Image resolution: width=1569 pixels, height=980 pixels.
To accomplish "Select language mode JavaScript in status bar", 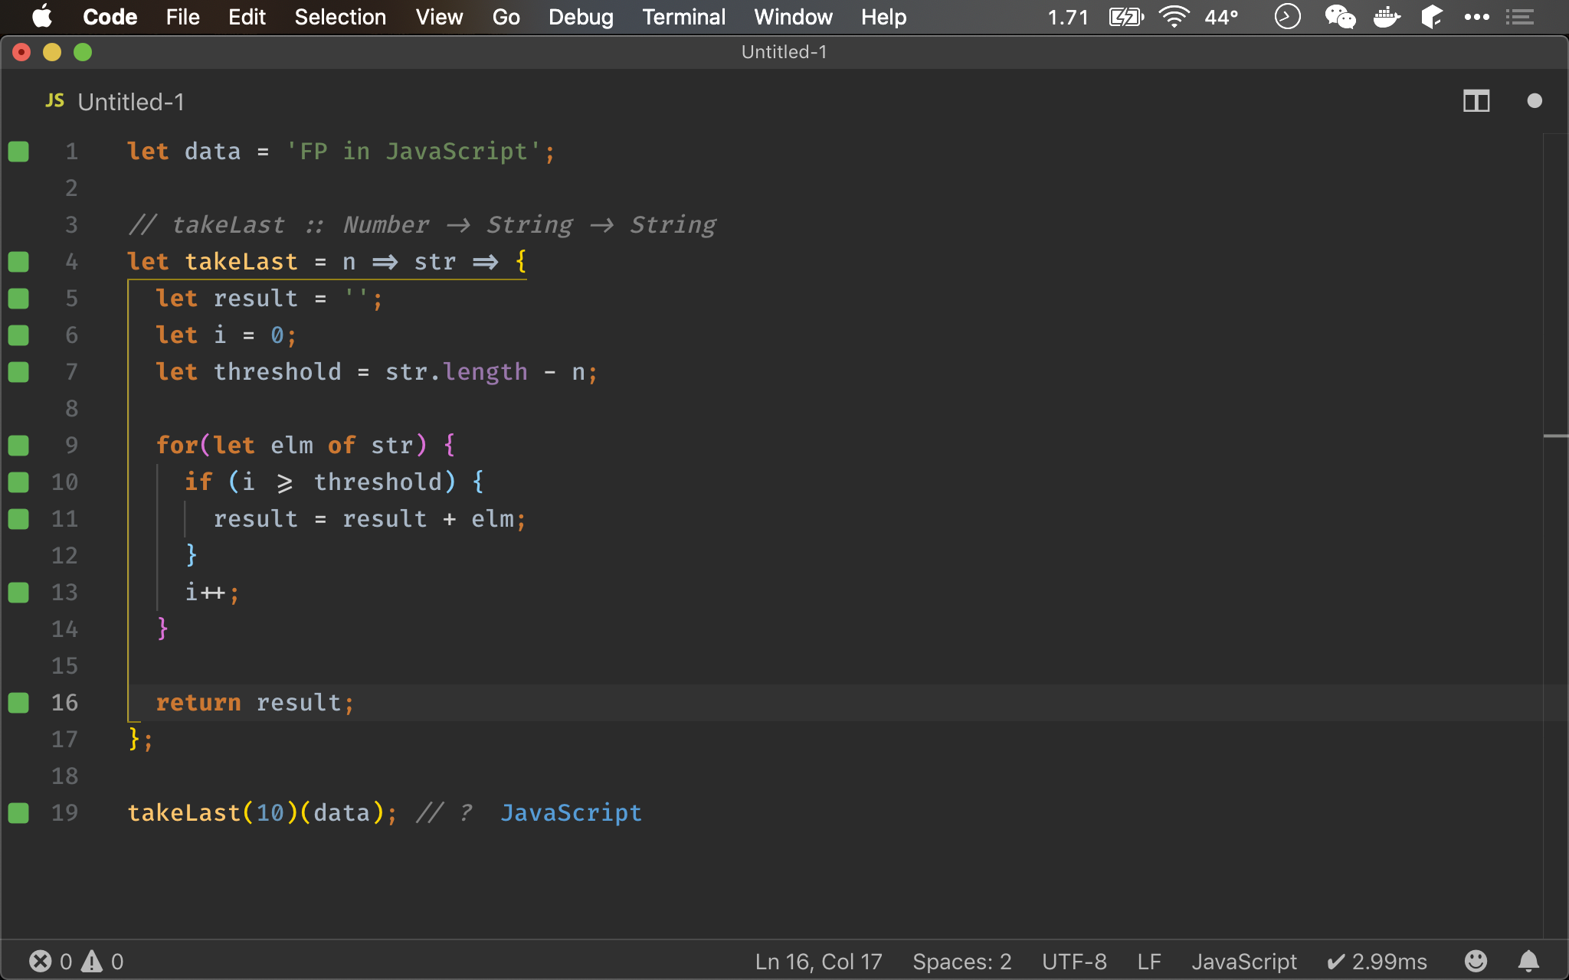I will (x=1244, y=962).
